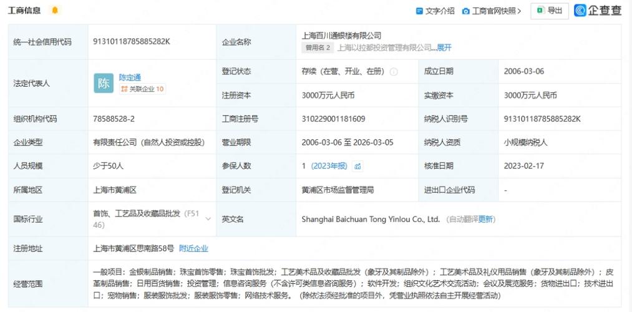Select 少于50人 staff size value
Viewport: 632px width, 312px height.
(108, 166)
